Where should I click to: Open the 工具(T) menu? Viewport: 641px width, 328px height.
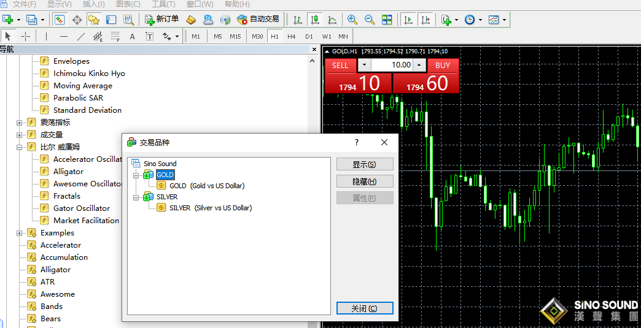coord(163,4)
